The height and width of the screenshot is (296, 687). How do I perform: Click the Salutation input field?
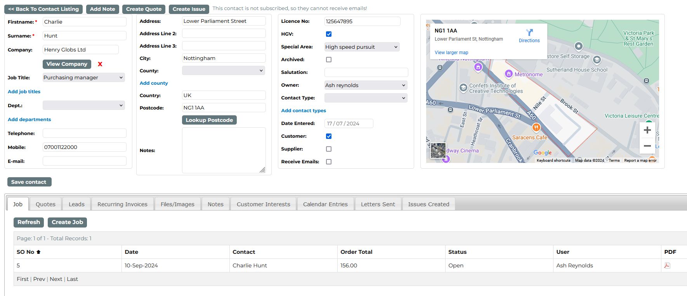coord(366,72)
